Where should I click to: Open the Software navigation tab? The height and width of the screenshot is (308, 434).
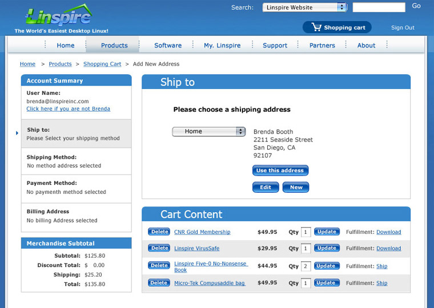(x=168, y=45)
